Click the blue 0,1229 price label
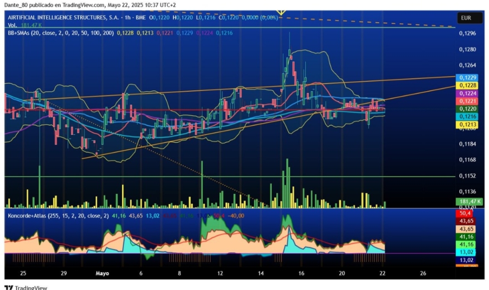The height and width of the screenshot is (290, 489). pyautogui.click(x=468, y=78)
